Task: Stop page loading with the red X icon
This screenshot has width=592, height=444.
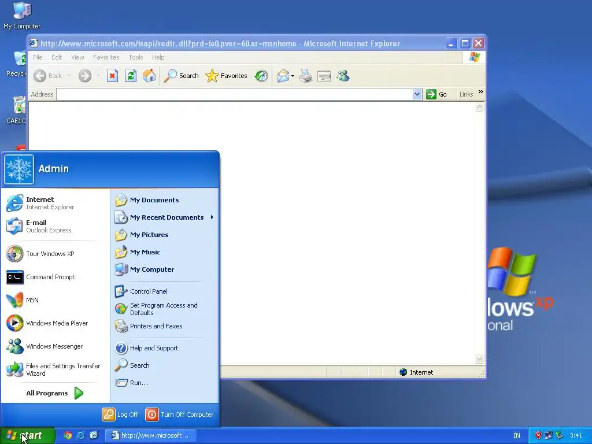Action: (x=112, y=76)
